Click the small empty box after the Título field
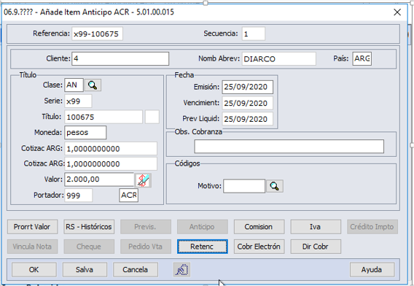The image size is (414, 286). (x=152, y=117)
